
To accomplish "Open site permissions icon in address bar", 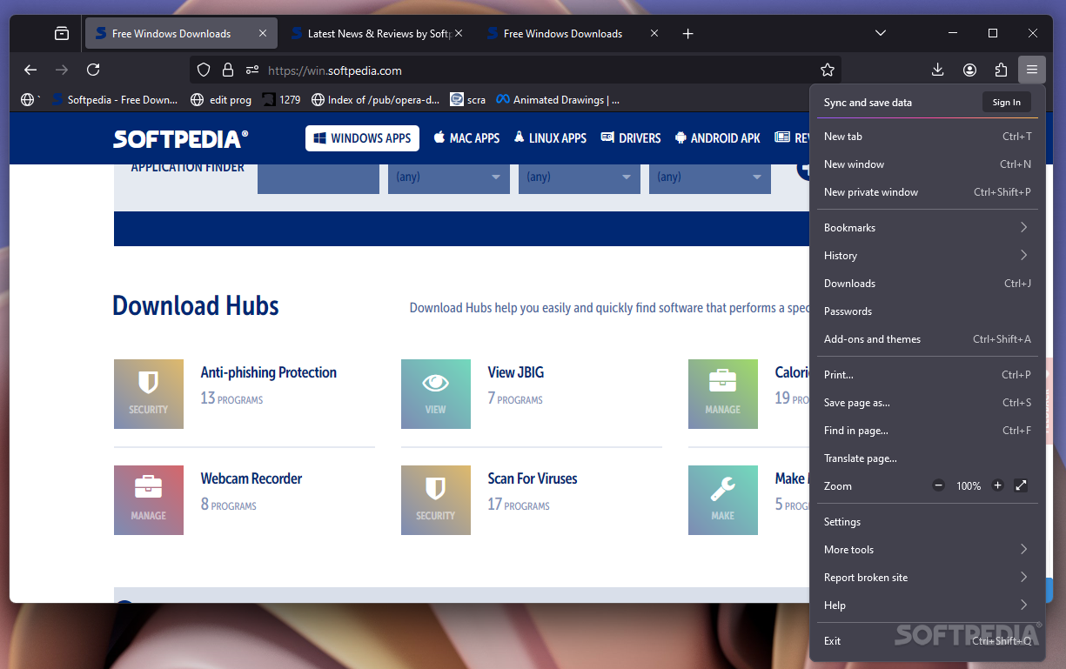I will [252, 70].
